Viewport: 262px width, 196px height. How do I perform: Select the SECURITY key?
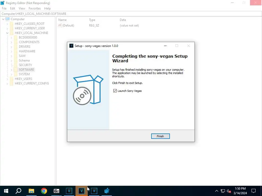[25, 65]
